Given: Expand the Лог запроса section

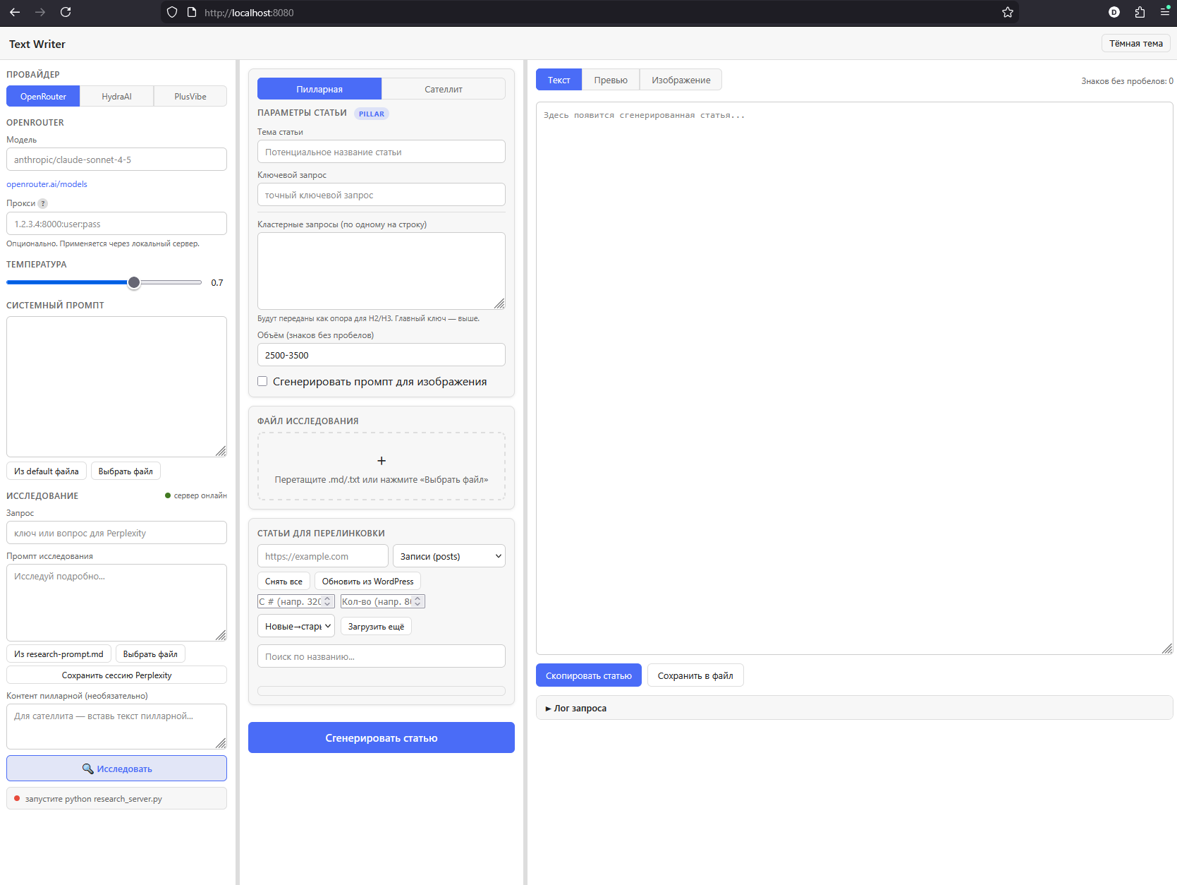Looking at the screenshot, I should tap(576, 708).
